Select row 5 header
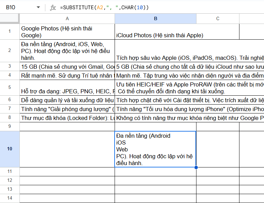Screen dimensions: 264x203 pyautogui.click(x=10, y=87)
